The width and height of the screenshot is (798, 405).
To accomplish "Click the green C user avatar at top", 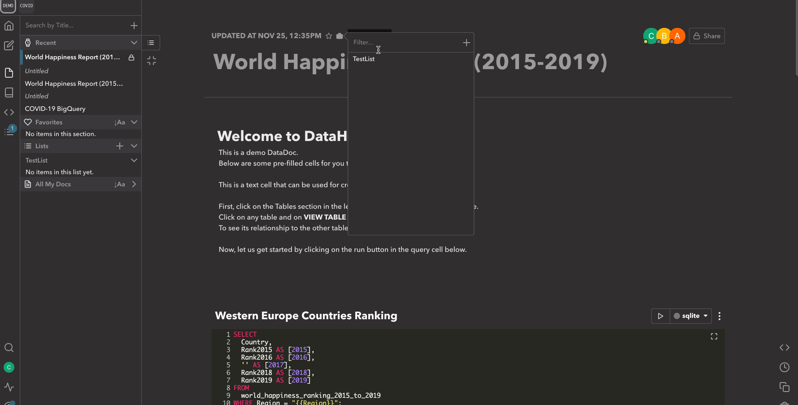I will tap(650, 36).
